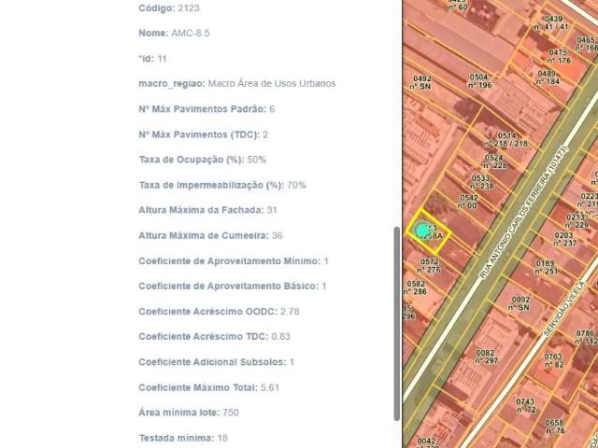Click the cyan marker on selected lot
This screenshot has width=598, height=448.
[421, 231]
